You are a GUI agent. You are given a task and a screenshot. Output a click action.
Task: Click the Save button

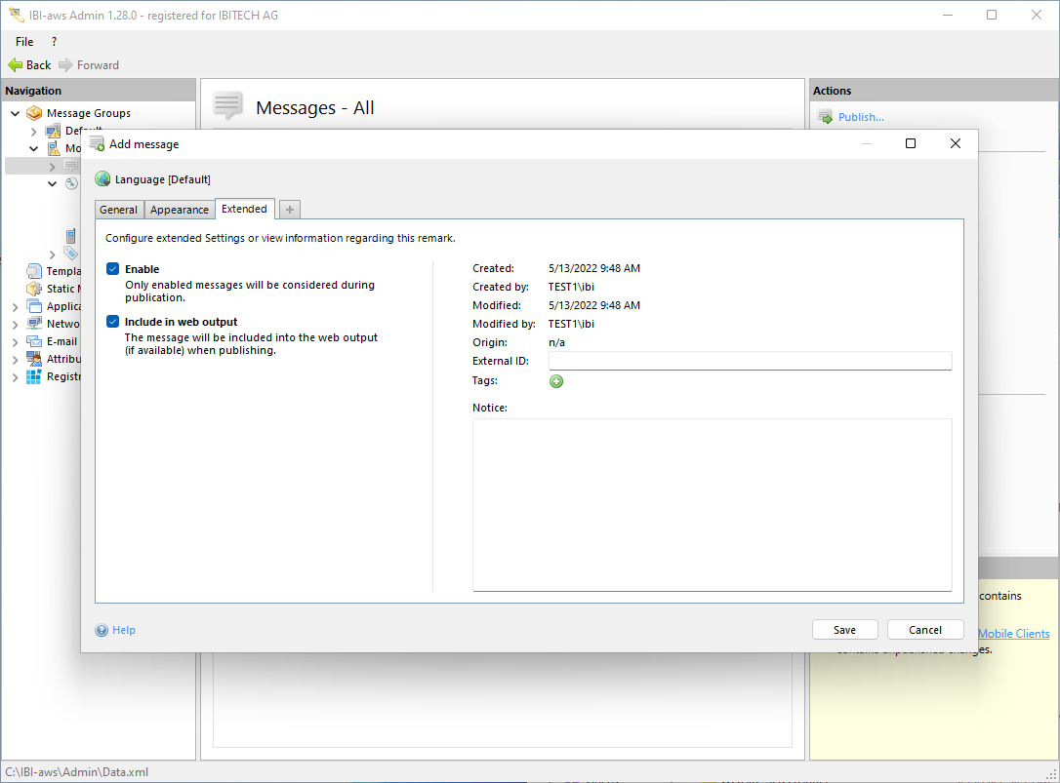click(844, 630)
